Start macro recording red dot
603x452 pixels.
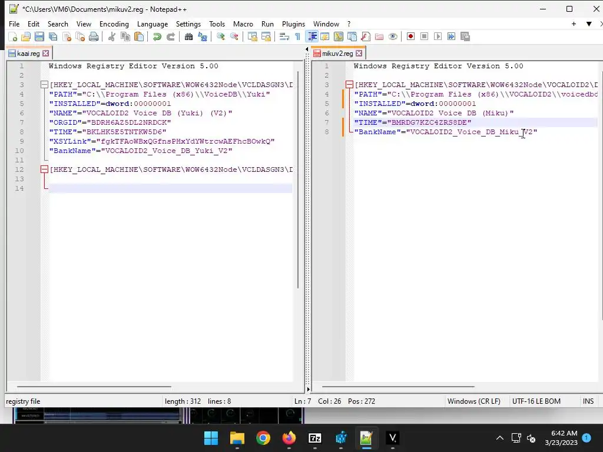(x=410, y=36)
